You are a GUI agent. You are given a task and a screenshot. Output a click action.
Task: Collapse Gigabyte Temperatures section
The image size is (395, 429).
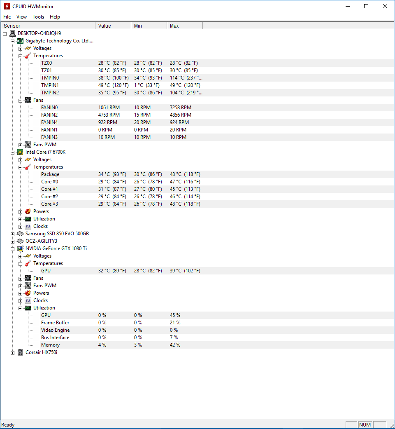[x=21, y=56]
